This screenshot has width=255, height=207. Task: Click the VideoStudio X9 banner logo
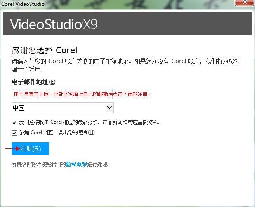(54, 24)
